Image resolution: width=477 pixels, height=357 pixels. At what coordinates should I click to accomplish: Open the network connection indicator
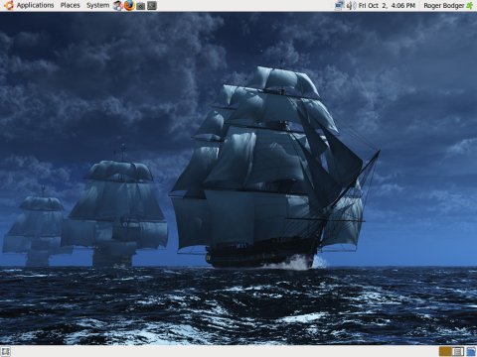339,5
